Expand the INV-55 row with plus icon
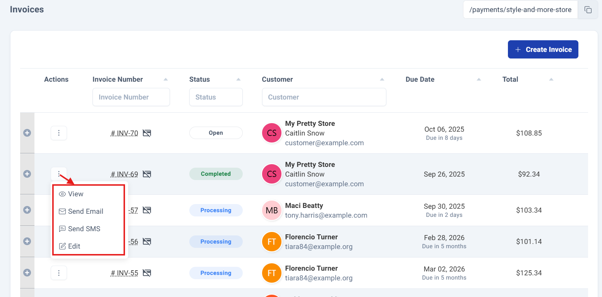This screenshot has height=297, width=602. (27, 273)
